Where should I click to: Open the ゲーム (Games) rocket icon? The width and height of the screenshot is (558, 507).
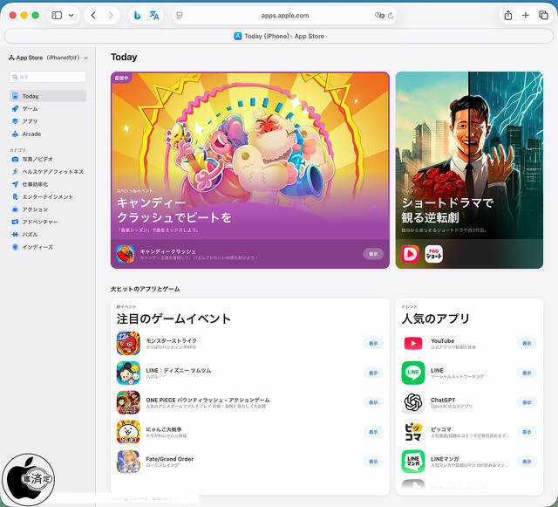(15, 109)
